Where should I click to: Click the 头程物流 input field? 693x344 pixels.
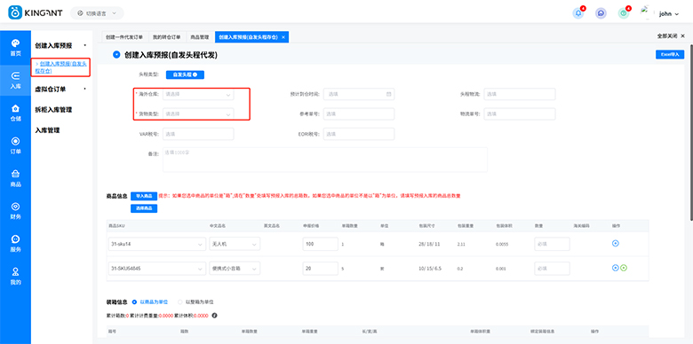520,94
